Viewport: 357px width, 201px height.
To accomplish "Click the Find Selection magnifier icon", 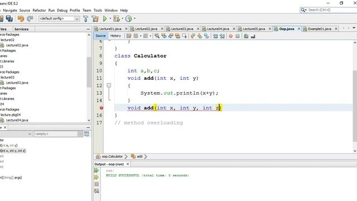I will coord(157,36).
